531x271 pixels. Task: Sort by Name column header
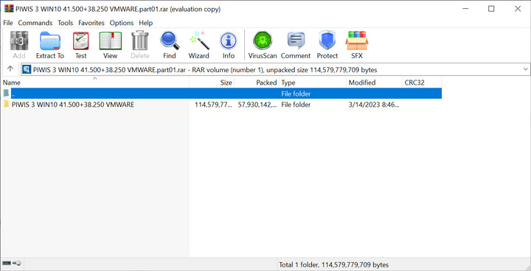95,82
